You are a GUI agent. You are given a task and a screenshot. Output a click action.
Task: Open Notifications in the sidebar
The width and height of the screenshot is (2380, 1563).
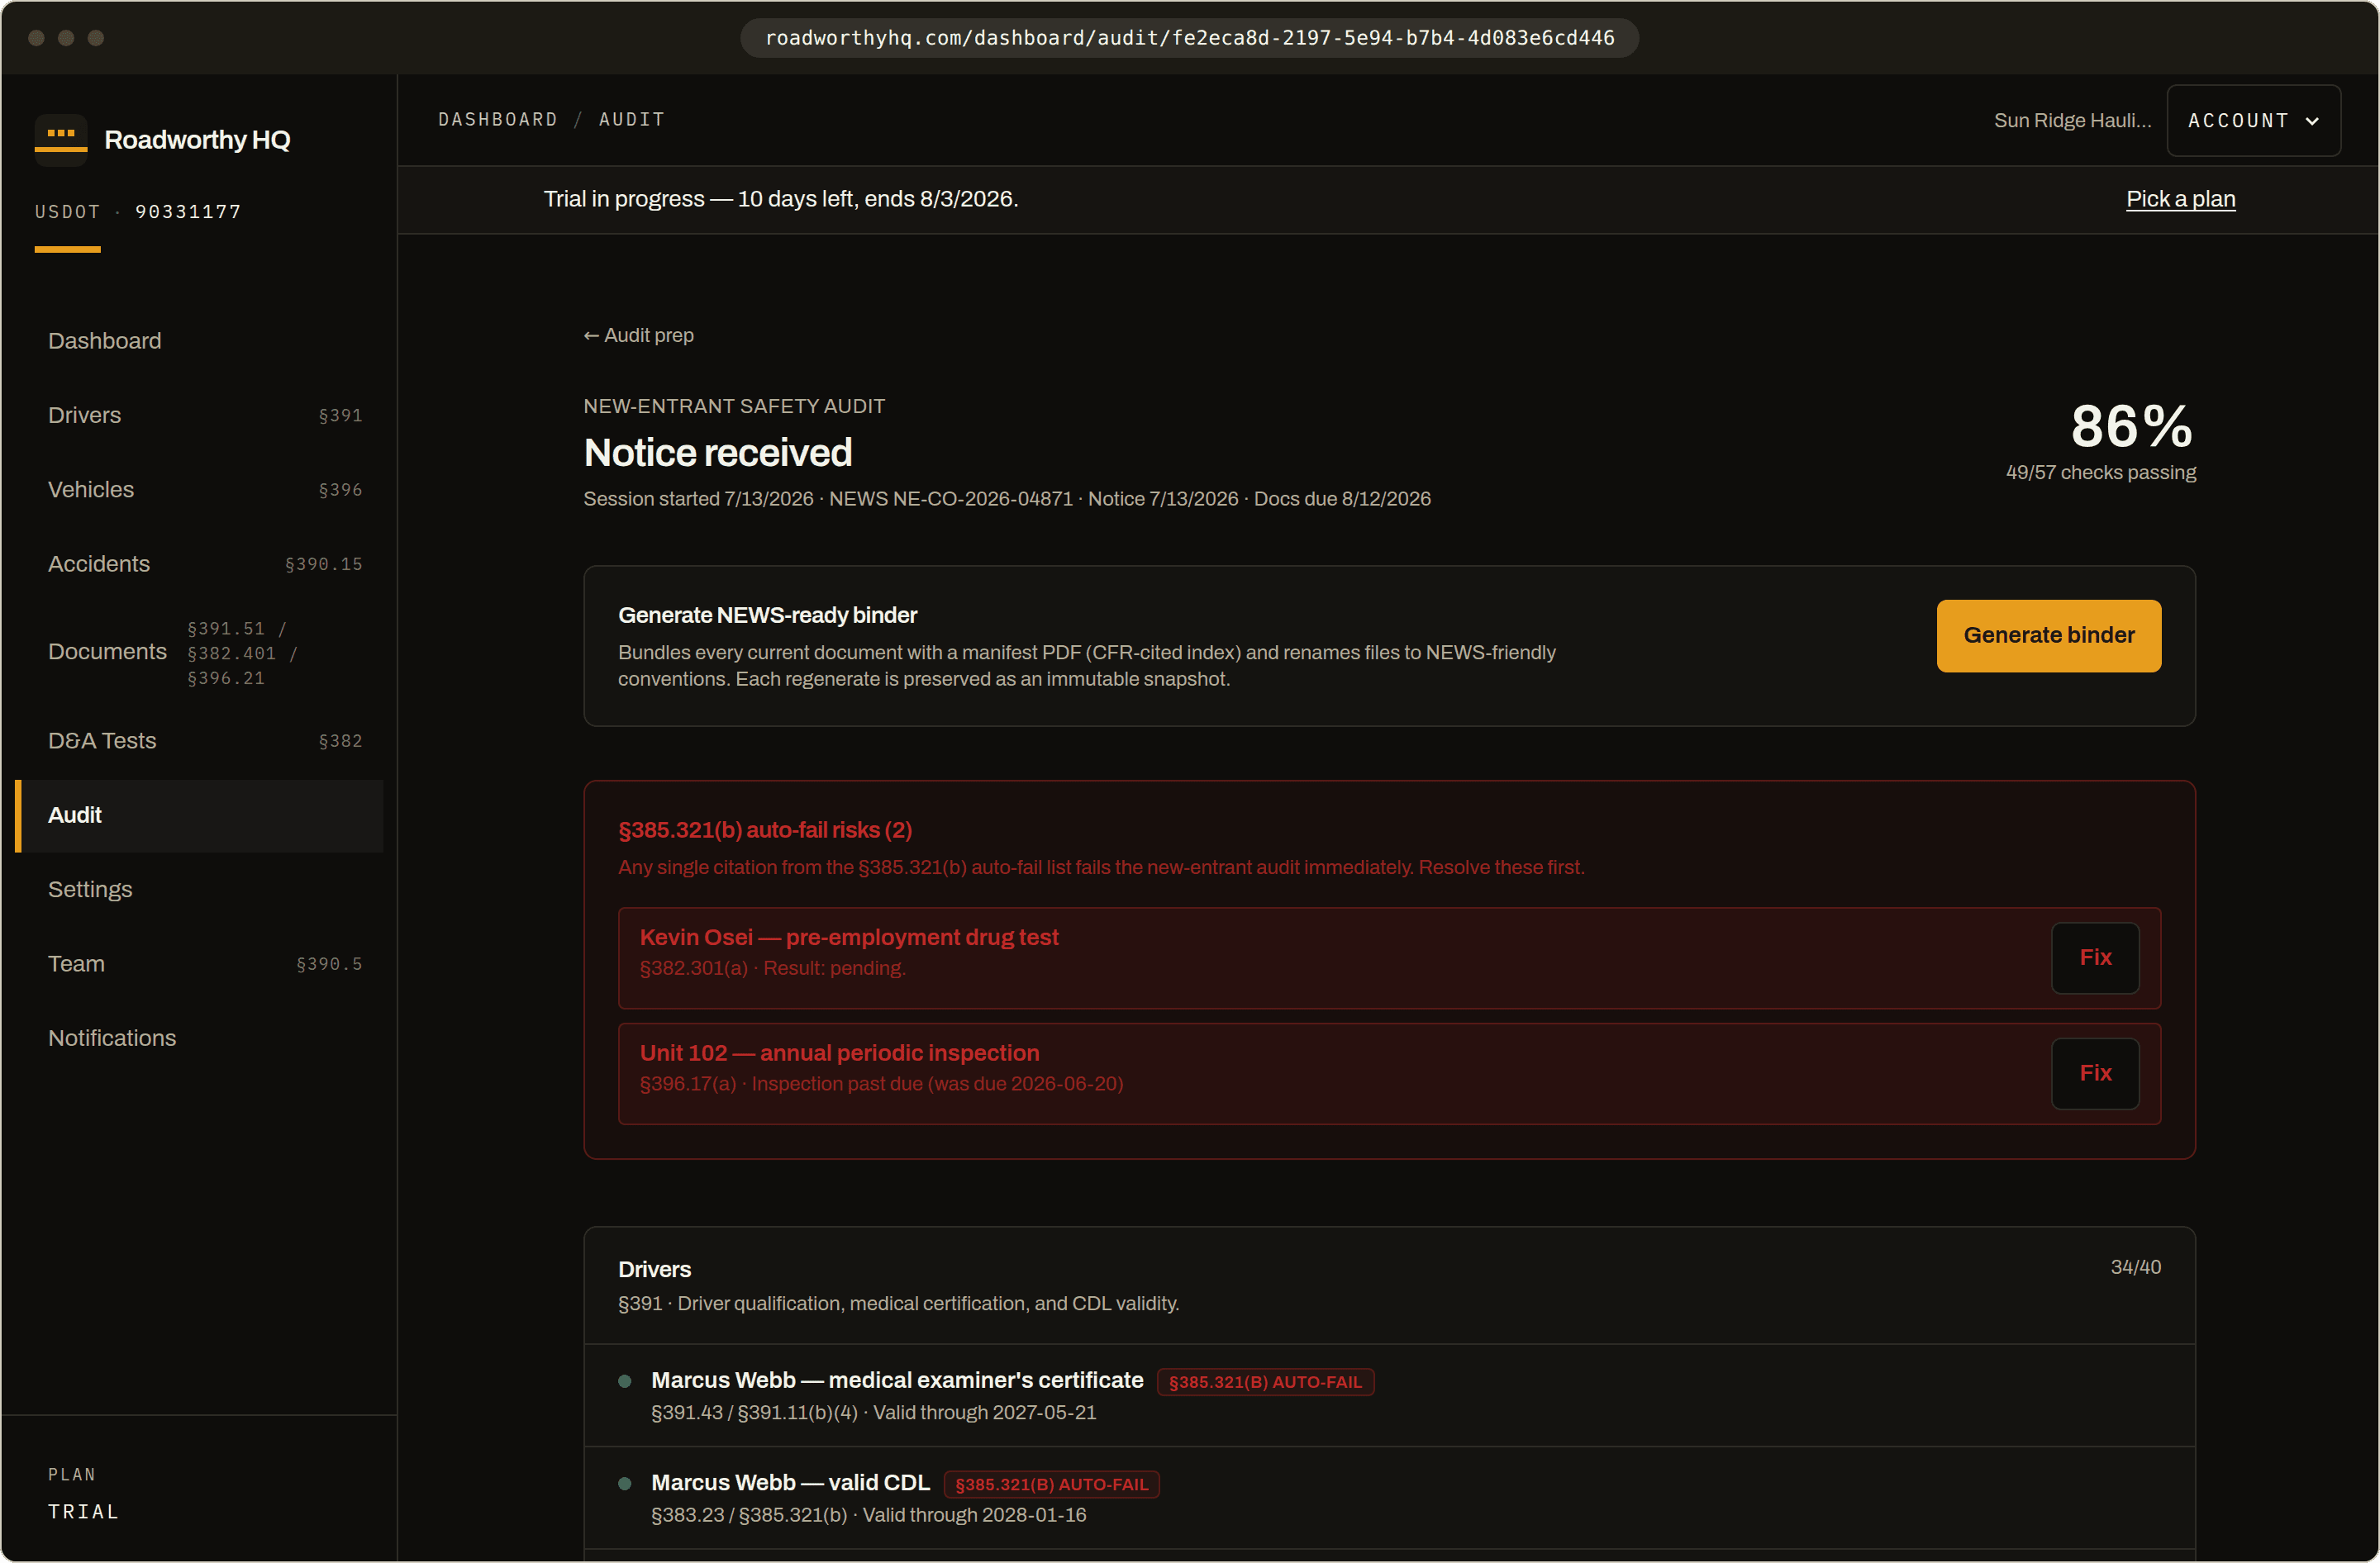click(x=200, y=1038)
